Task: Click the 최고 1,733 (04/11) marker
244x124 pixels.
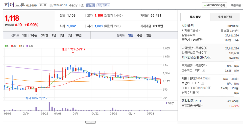Action: (73, 49)
